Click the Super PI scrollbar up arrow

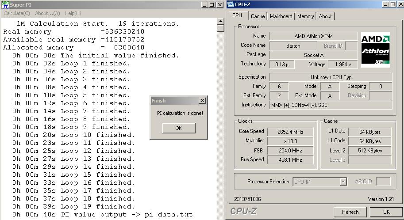220,21
